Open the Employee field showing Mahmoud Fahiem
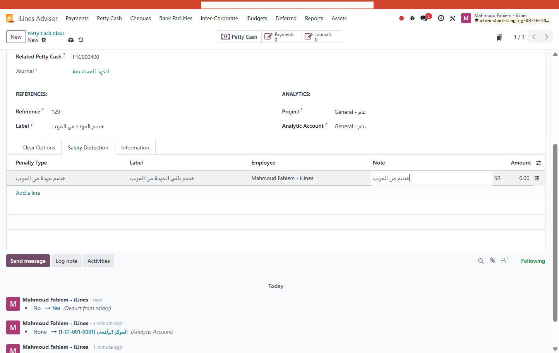The height and width of the screenshot is (353, 559). click(x=310, y=178)
